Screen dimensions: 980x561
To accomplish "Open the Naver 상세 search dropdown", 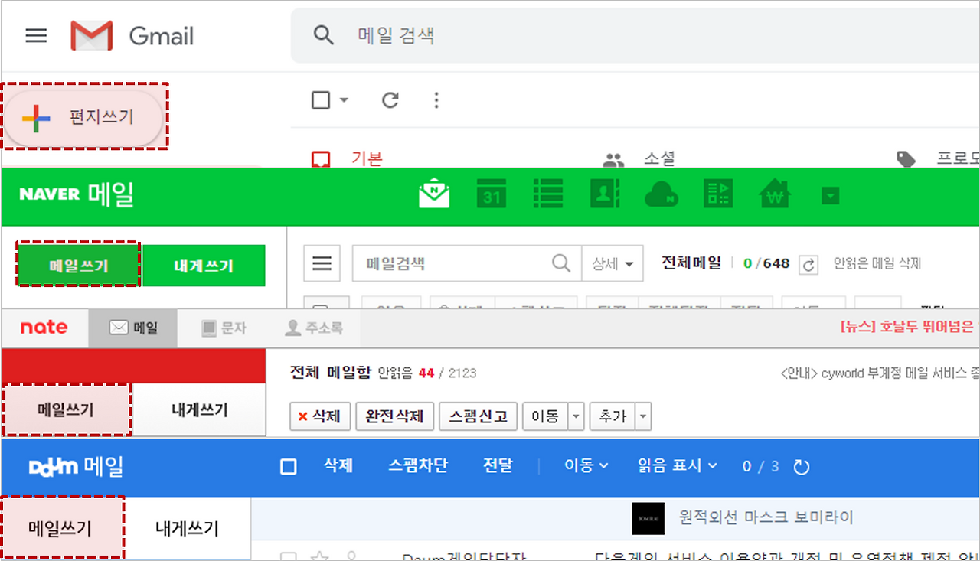I will [612, 264].
